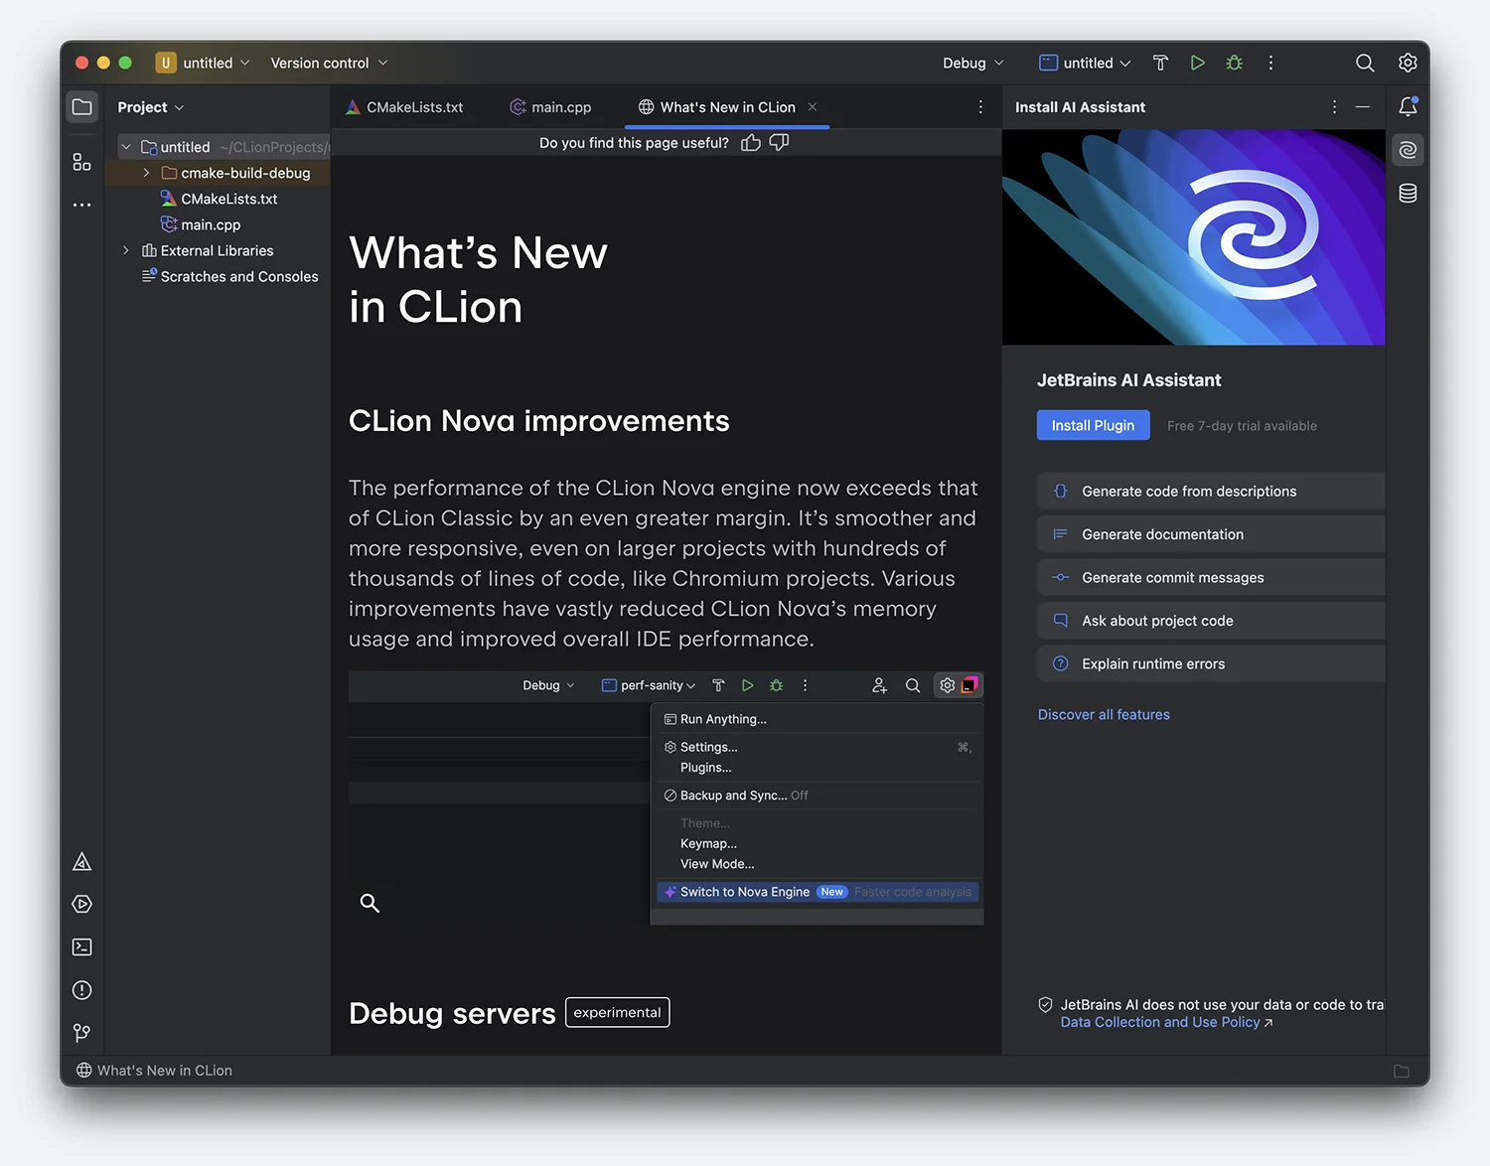Click the folder icon in status bar corner
This screenshot has height=1166, width=1490.
[x=1402, y=1071]
